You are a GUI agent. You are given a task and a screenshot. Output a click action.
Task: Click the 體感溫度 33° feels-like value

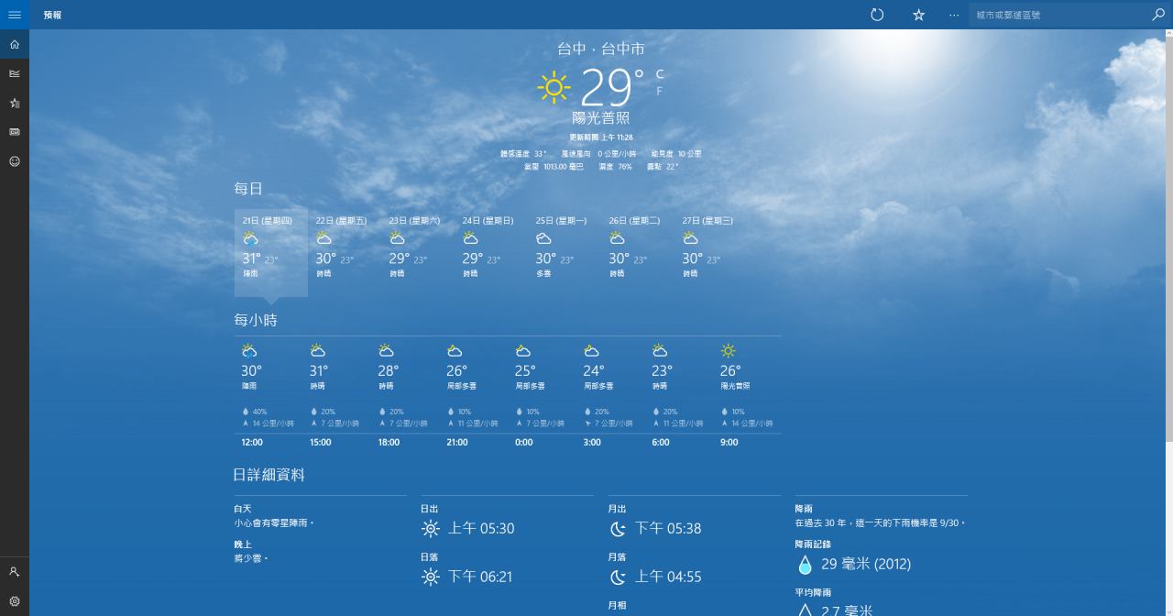pyautogui.click(x=523, y=154)
